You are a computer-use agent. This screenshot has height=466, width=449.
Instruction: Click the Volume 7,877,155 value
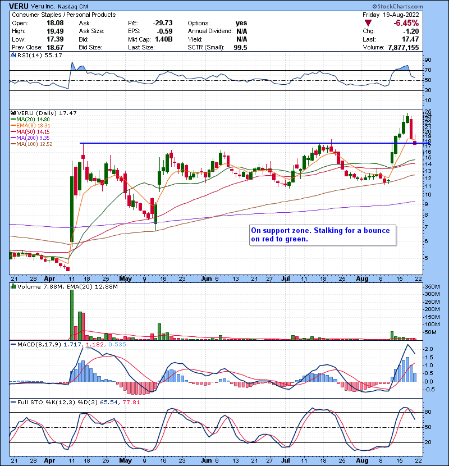point(403,47)
